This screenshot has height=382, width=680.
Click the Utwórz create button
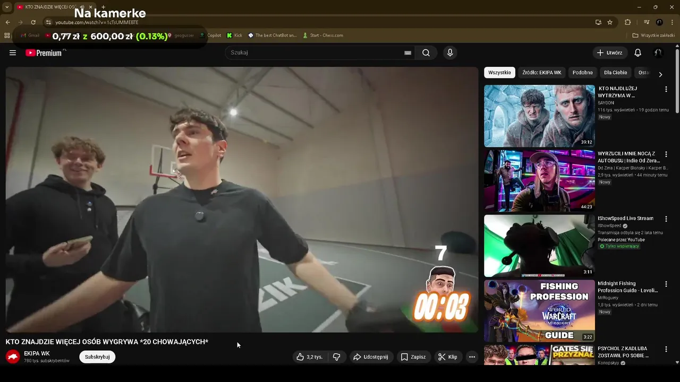(610, 53)
